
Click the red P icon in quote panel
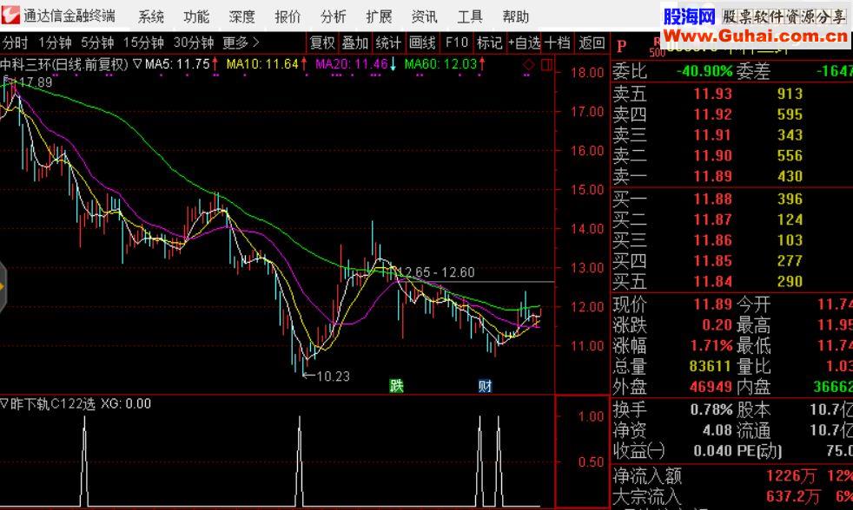pyautogui.click(x=622, y=47)
